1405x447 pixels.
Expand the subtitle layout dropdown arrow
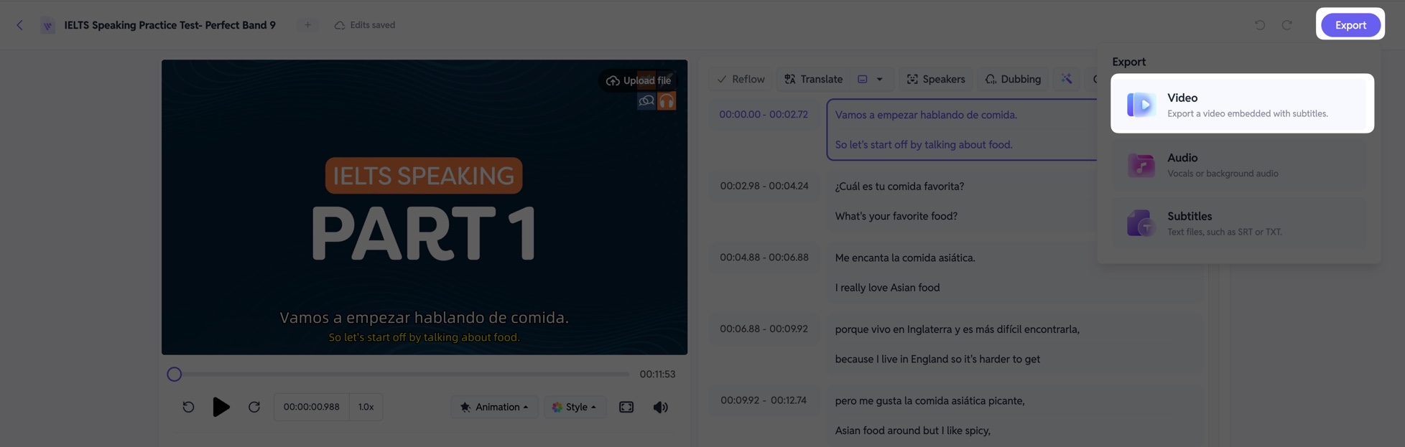click(879, 79)
